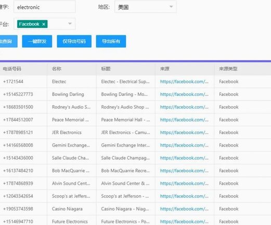
Task: Click the Facebook source type in Electec row
Action: tap(229, 82)
